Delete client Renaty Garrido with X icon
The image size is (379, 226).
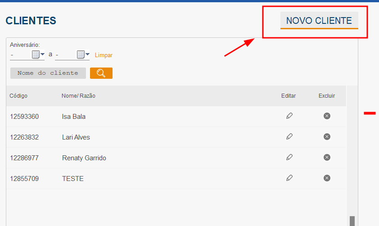[x=327, y=158]
